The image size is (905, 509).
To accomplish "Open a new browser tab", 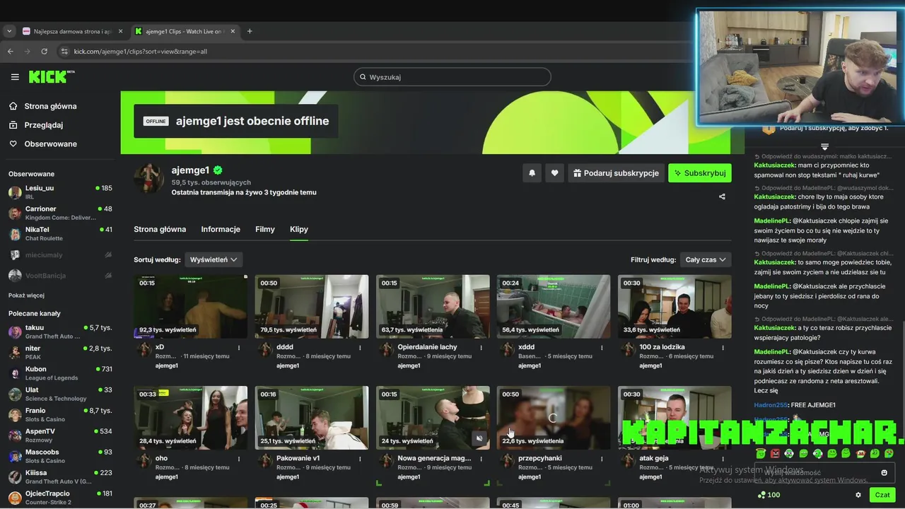I will pos(250,31).
